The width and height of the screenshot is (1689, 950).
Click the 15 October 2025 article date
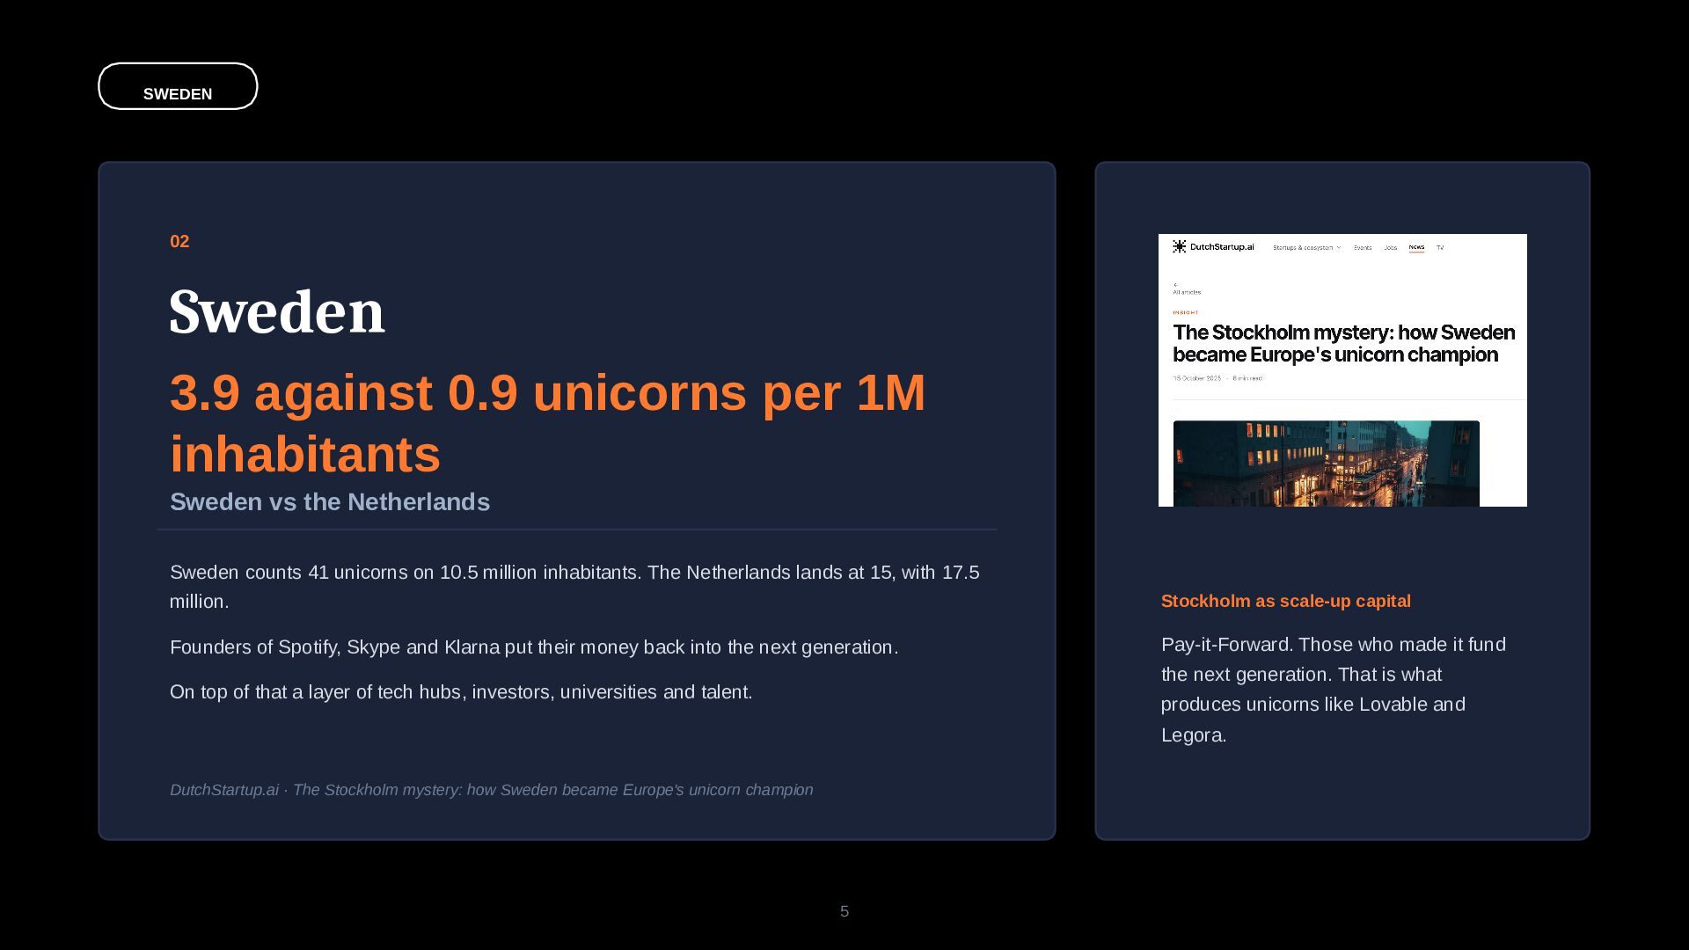(x=1196, y=378)
